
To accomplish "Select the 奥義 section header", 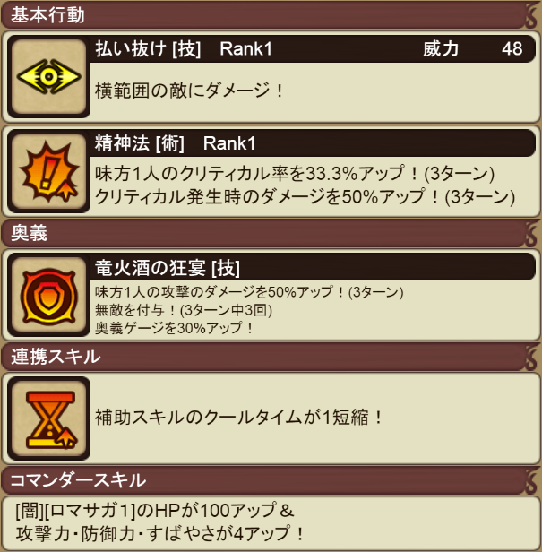I will coord(271,233).
